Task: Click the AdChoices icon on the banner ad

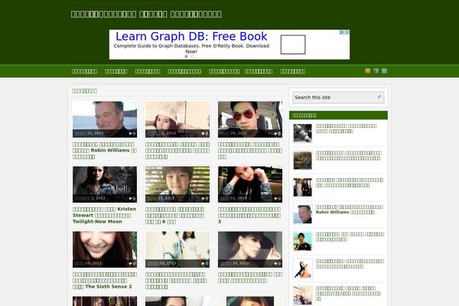Action: click(342, 32)
